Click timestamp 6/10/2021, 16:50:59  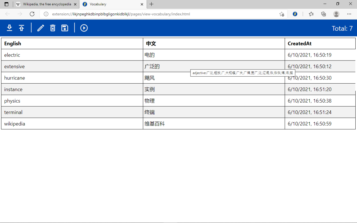pyautogui.click(x=310, y=123)
